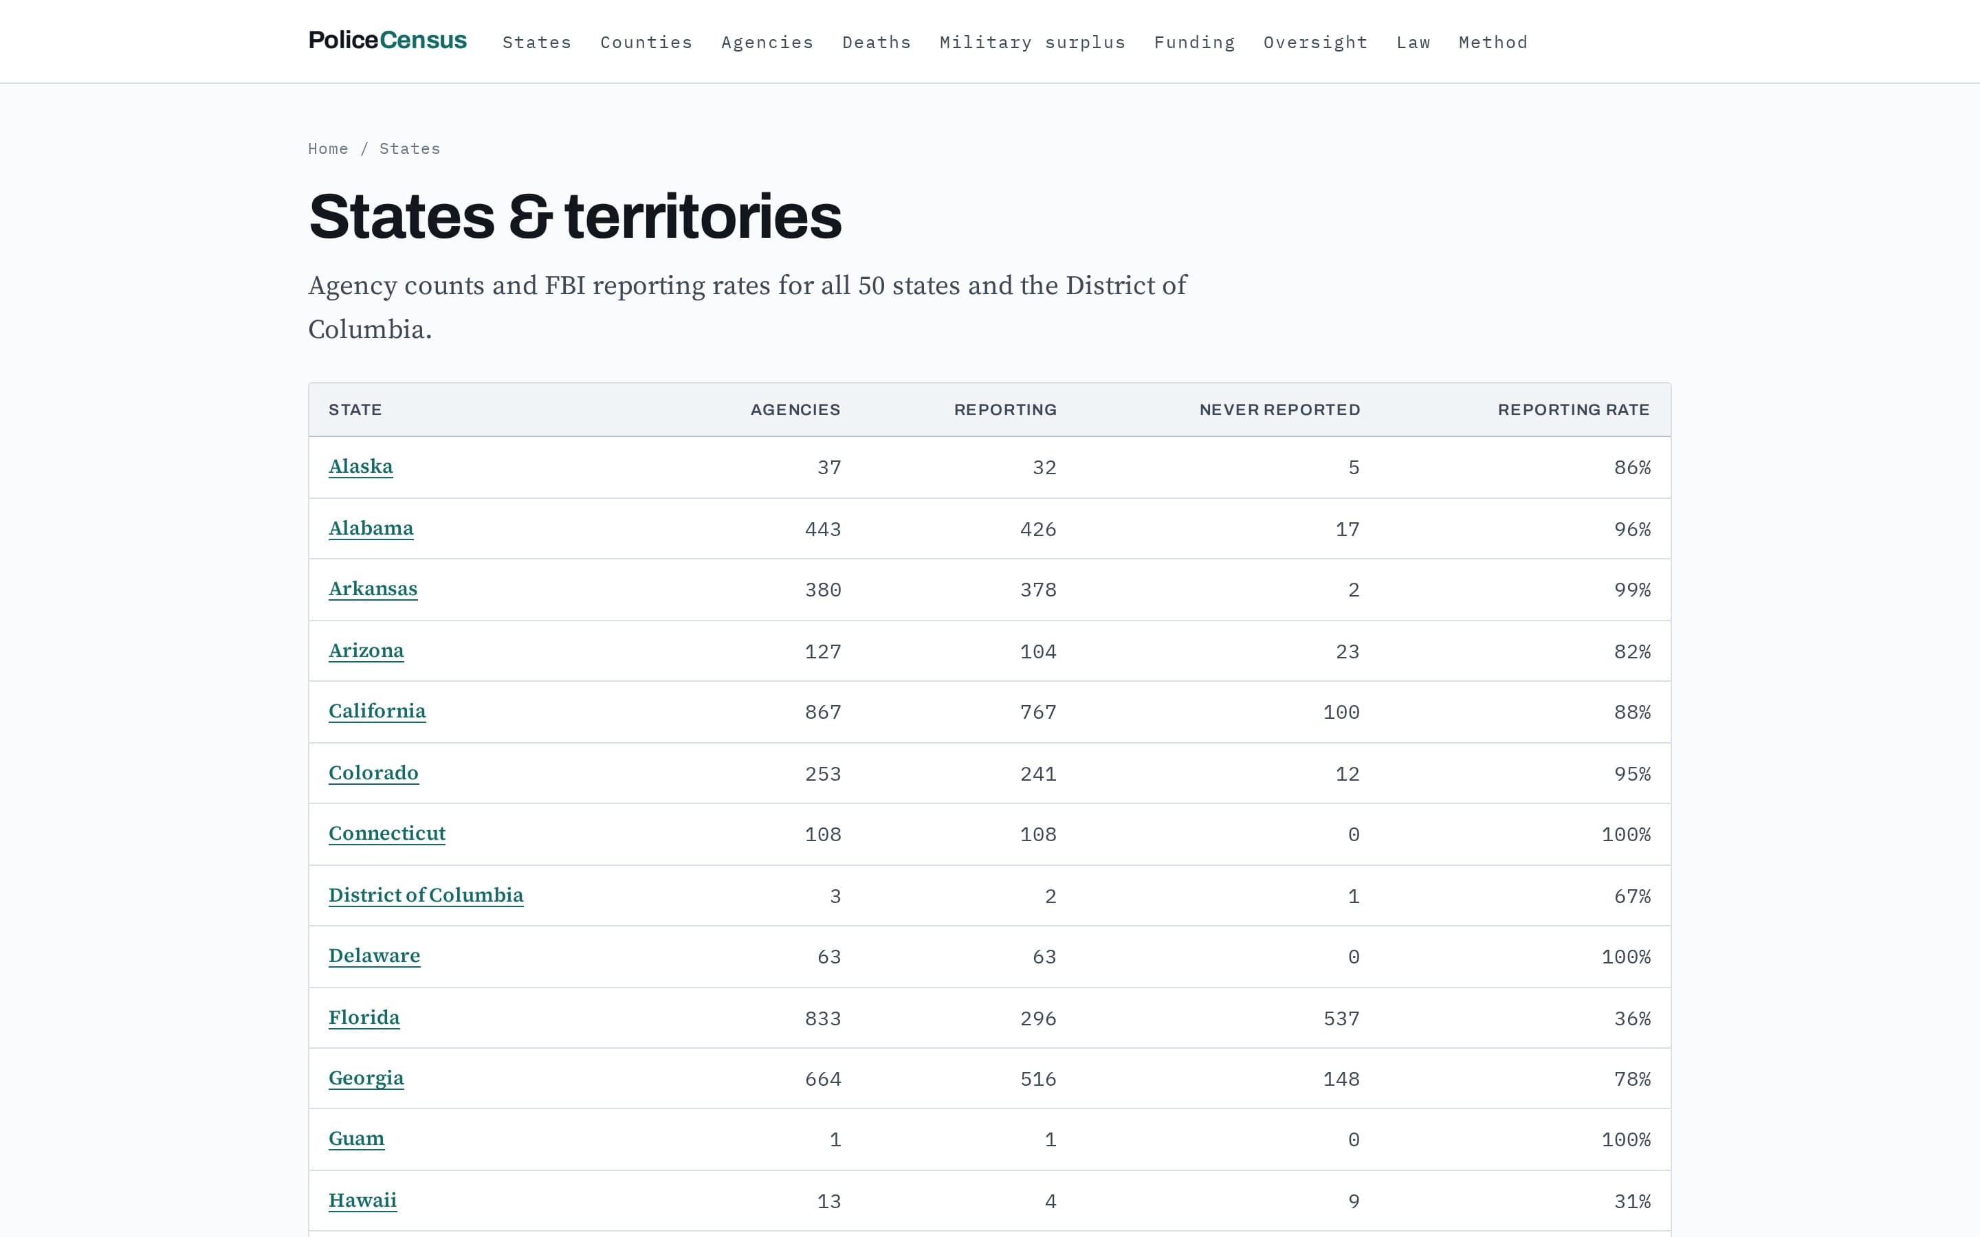The image size is (1980, 1237).
Task: Click Connecticut's reporting rate 100%
Action: (1626, 835)
